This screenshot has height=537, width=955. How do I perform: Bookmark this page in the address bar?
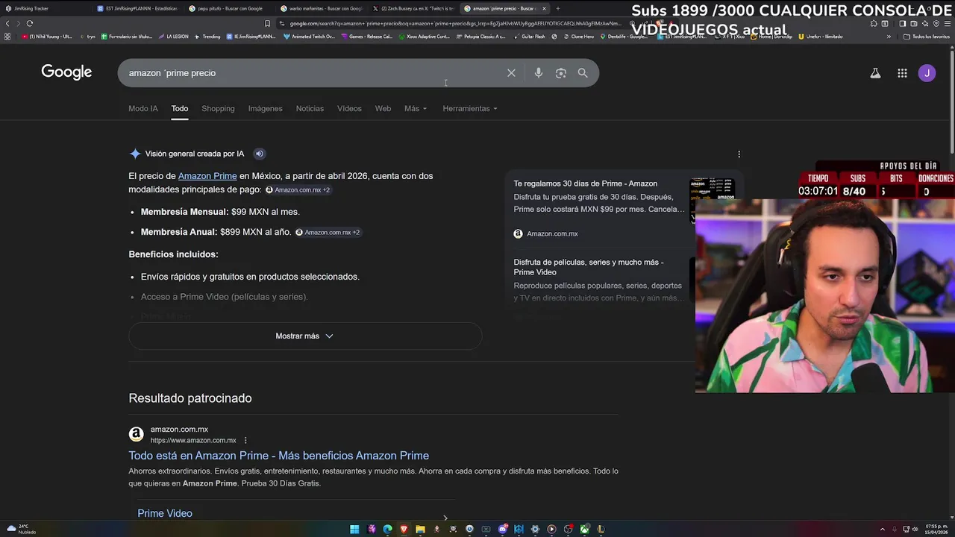(x=267, y=23)
